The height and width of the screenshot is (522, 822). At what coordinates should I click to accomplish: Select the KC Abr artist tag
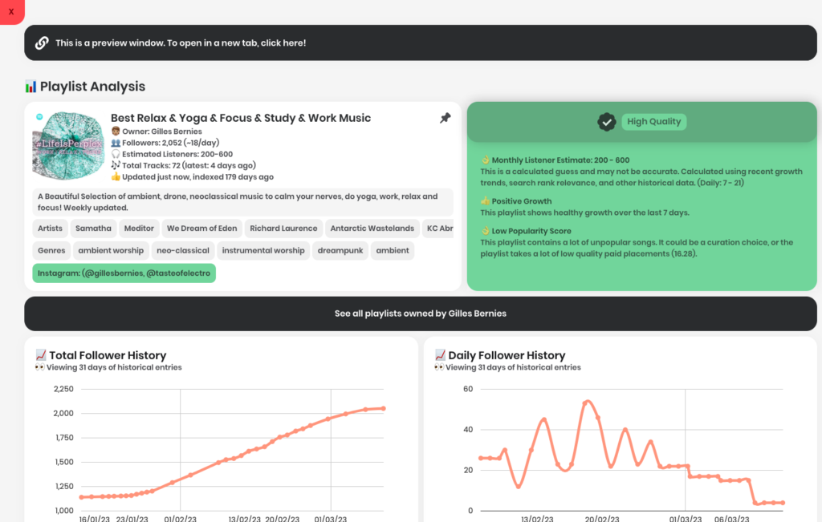(438, 229)
